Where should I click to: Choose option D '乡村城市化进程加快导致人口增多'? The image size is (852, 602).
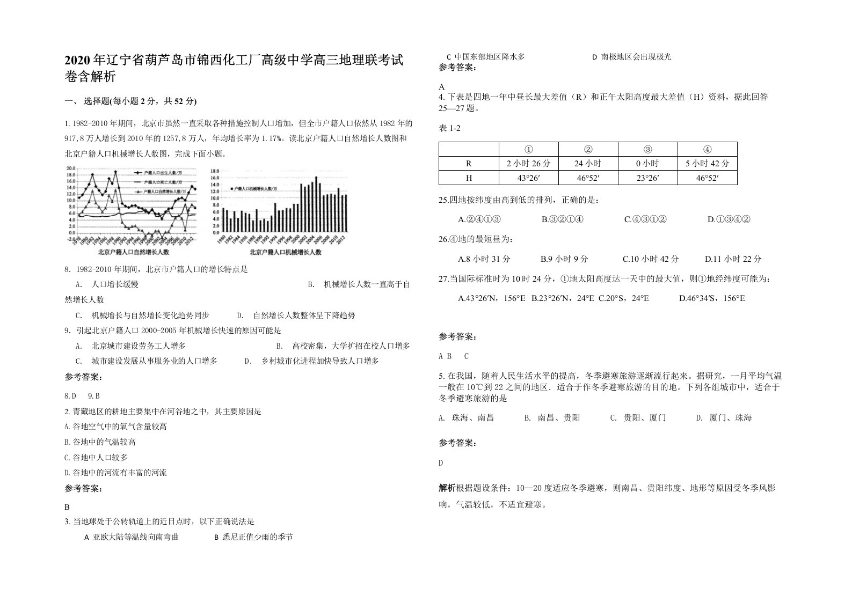coord(312,361)
